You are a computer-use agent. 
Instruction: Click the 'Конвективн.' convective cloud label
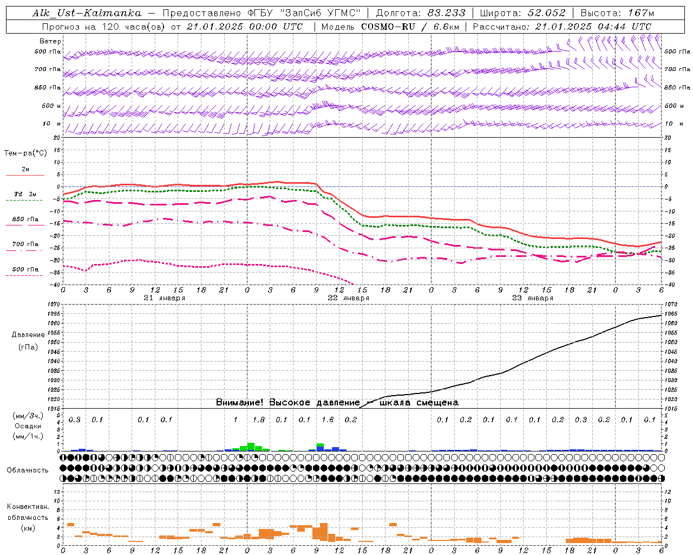(28, 507)
